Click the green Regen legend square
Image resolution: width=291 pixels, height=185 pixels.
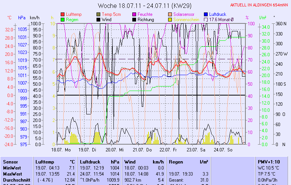click(x=63, y=19)
